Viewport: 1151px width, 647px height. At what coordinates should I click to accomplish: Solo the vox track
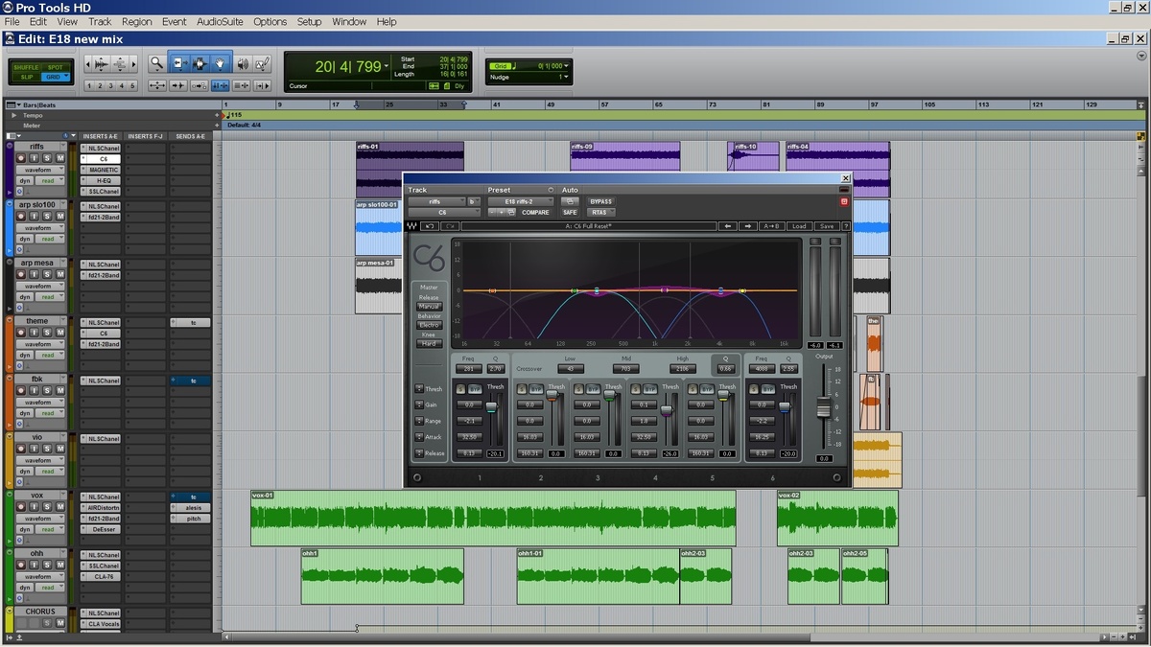[48, 507]
